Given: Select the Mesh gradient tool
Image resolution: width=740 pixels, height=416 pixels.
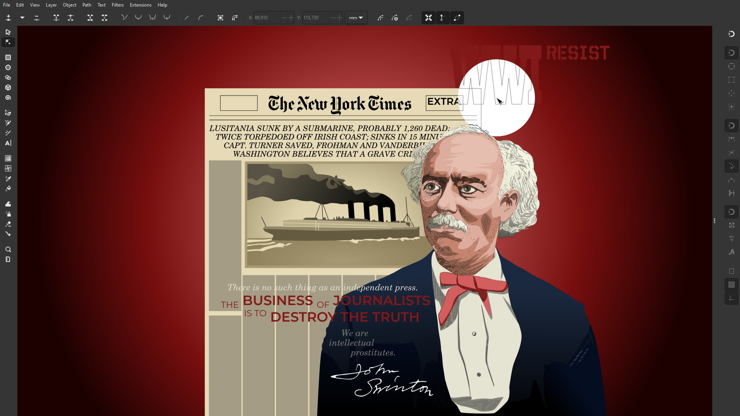Looking at the screenshot, I should (8, 168).
